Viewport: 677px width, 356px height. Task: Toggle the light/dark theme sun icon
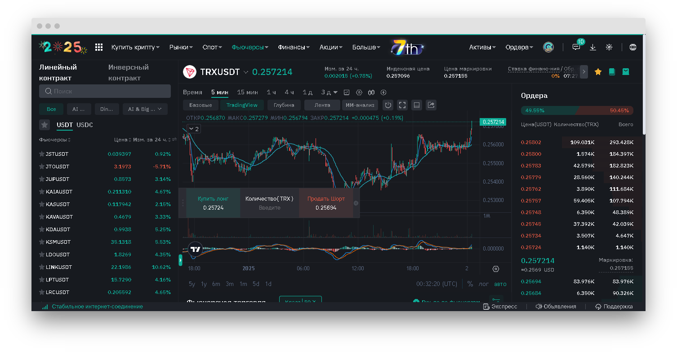609,47
